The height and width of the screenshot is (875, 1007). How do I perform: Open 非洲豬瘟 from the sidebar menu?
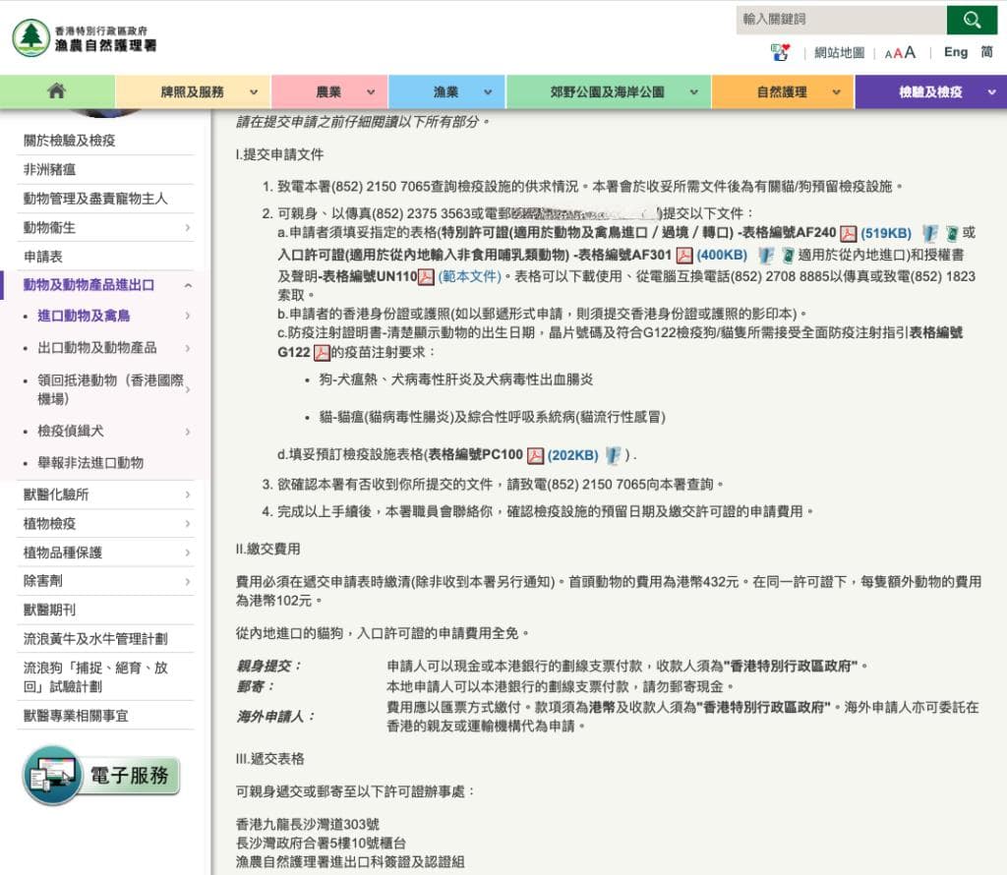(x=49, y=169)
